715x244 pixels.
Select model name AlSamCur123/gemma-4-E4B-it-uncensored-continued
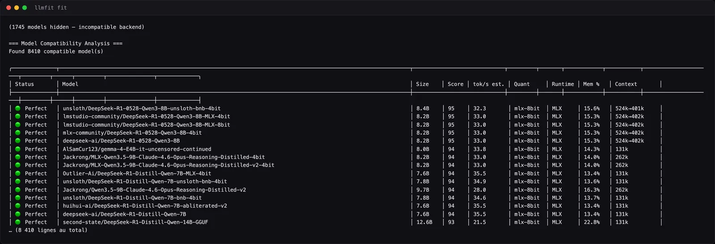(x=137, y=149)
